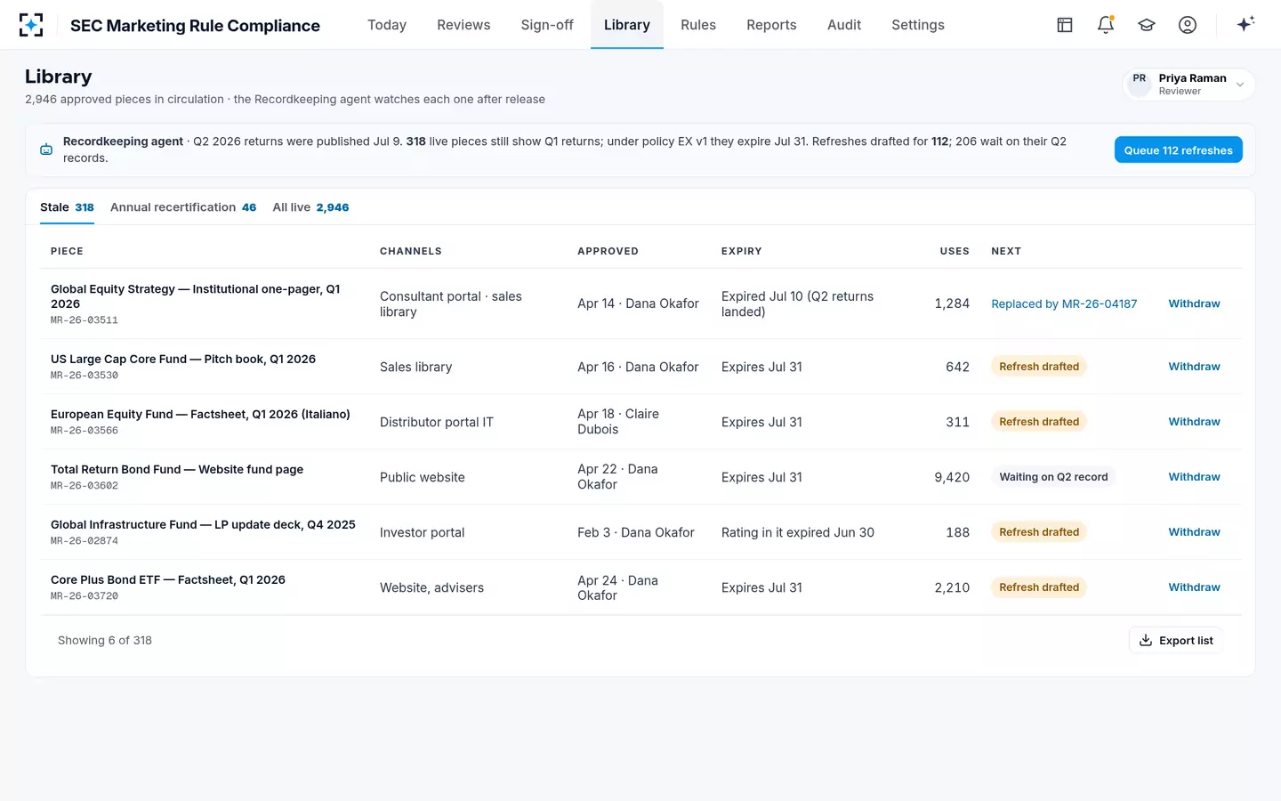The width and height of the screenshot is (1281, 801).
Task: Open the user account icon
Action: pyautogui.click(x=1188, y=25)
